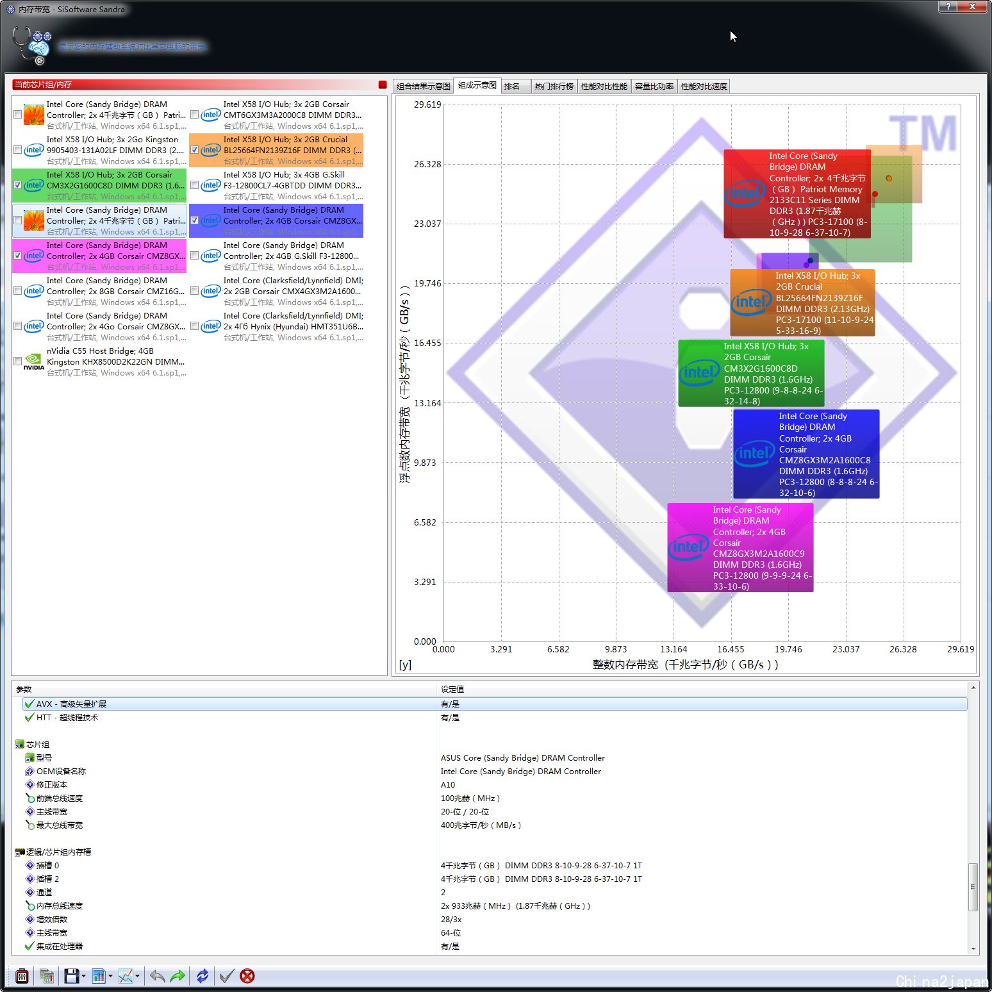Click Intel logo of Corsair CMZ16G entry
Screen dimensions: 992x992
(x=34, y=291)
